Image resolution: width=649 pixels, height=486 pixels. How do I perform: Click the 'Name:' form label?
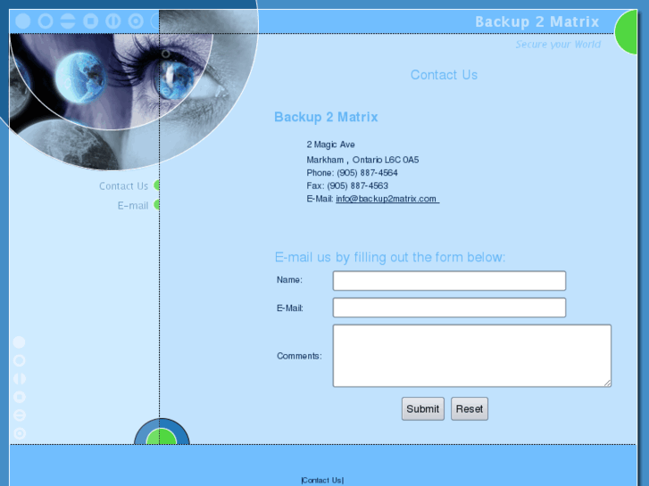[x=289, y=280]
